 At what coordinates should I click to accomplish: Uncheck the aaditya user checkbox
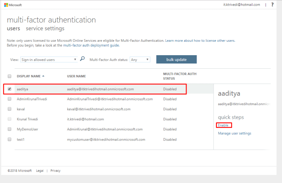pyautogui.click(x=10, y=89)
